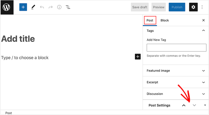Click the Post Settings heading text
This screenshot has height=115, width=209.
coord(160,105)
